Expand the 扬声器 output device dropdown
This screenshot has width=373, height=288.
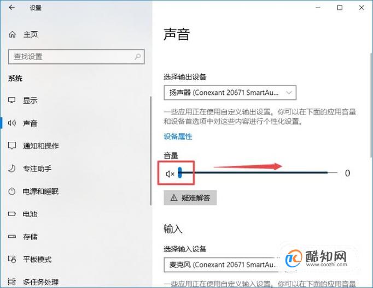tap(230, 93)
